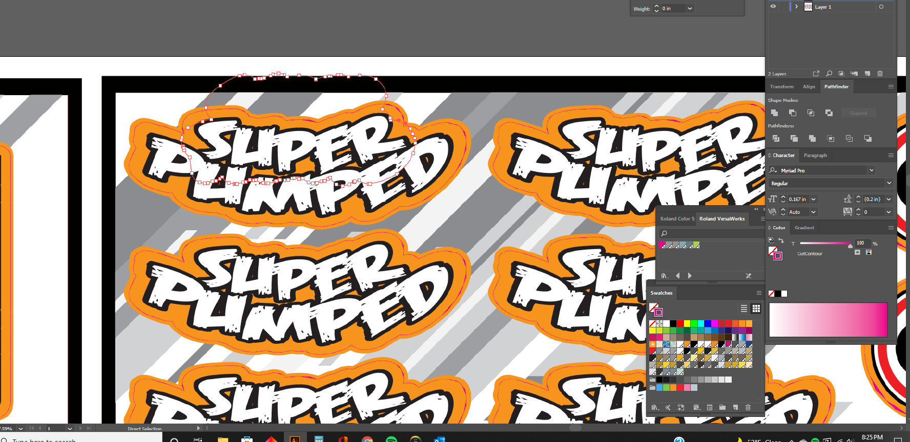Image resolution: width=910 pixels, height=442 pixels.
Task: Switch to the Transform tab
Action: (782, 87)
